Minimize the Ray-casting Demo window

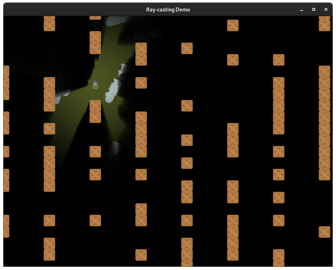(301, 9)
